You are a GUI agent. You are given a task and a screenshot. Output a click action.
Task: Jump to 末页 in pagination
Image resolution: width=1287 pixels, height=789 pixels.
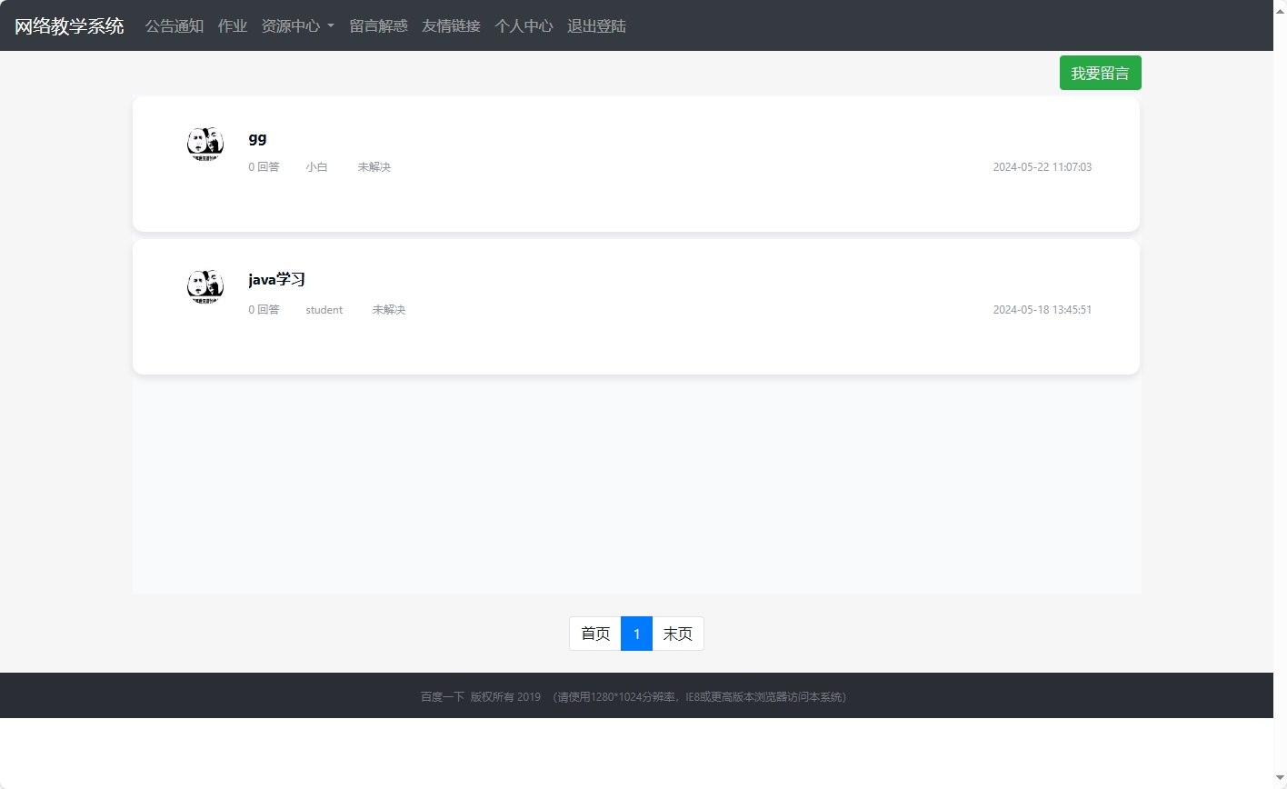pos(678,634)
